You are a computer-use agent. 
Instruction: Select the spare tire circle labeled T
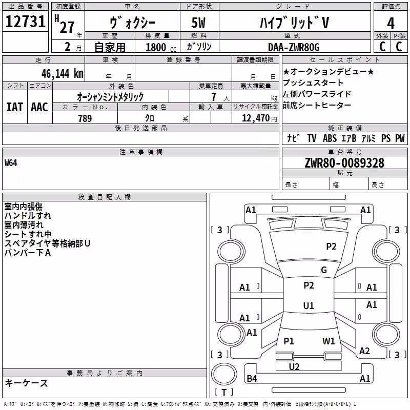(224, 375)
